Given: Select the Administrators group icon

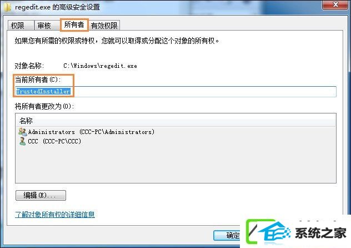Looking at the screenshot, I should 23,132.
